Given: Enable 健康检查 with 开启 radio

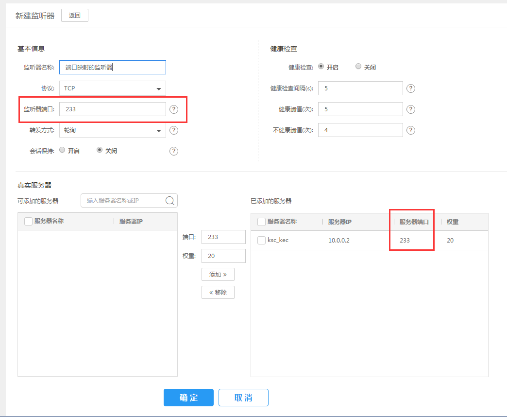Looking at the screenshot, I should coord(321,66).
